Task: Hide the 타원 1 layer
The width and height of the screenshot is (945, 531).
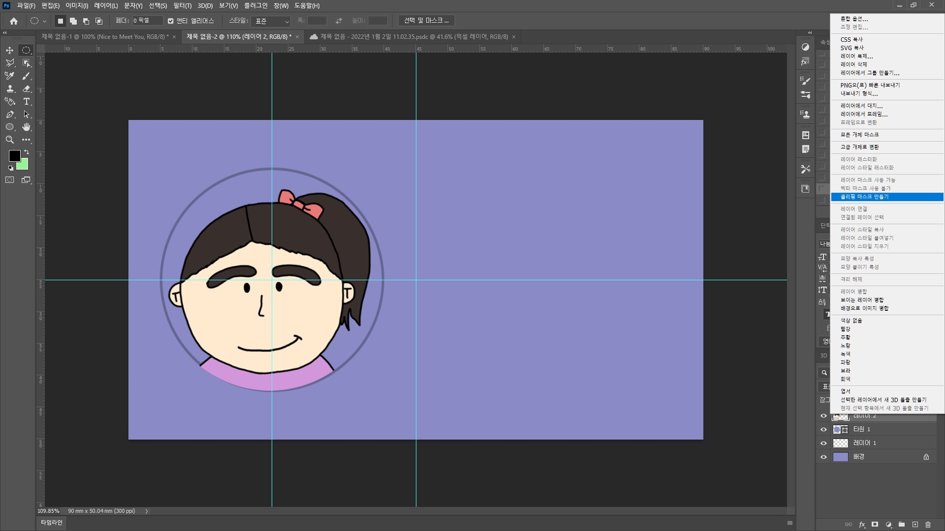Action: 823,429
